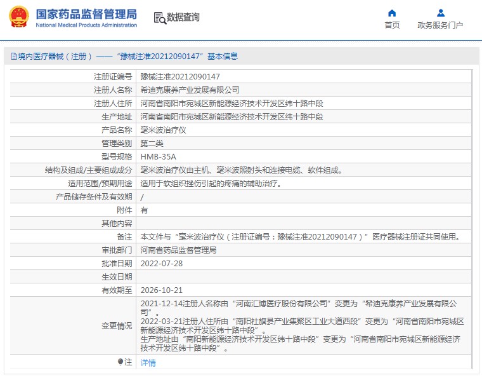The height and width of the screenshot is (380, 482).
Task: Click the lightbulb icon beside 注
Action: coord(120,362)
